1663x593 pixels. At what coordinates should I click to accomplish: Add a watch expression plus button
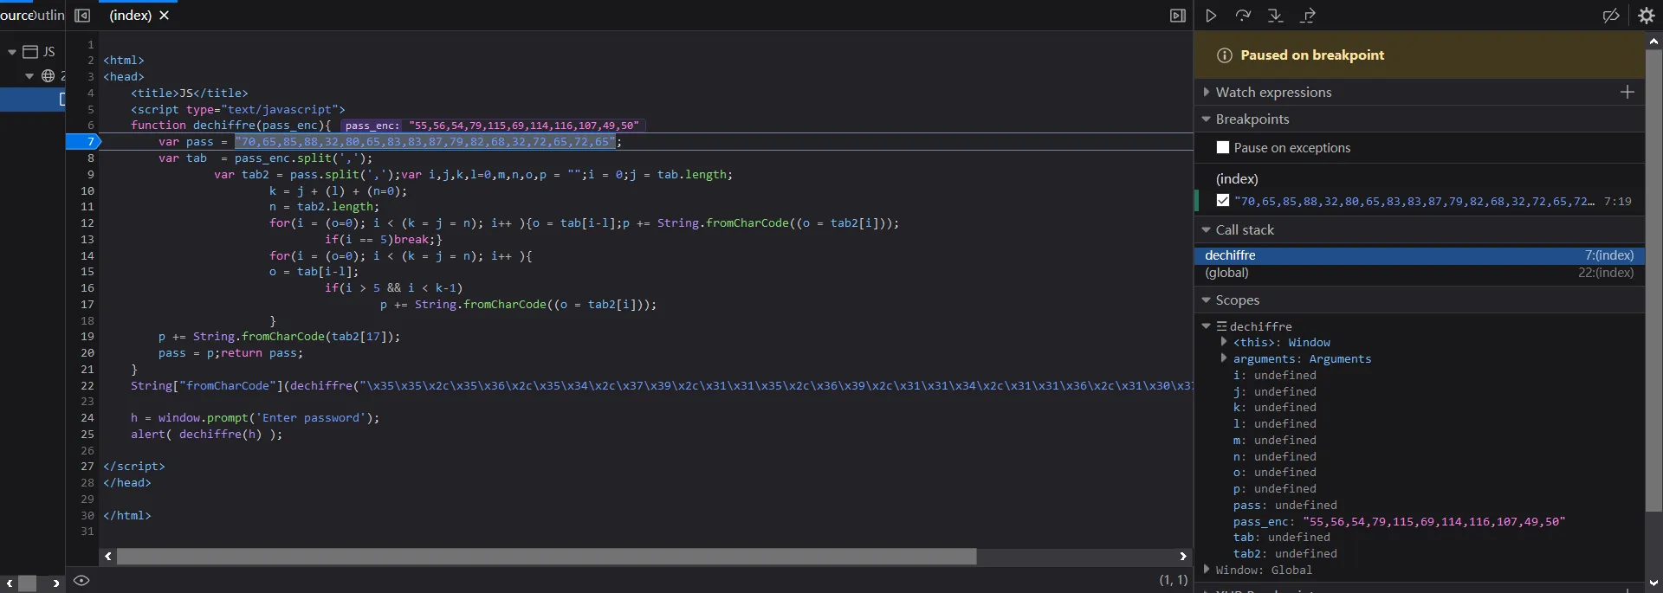tap(1627, 92)
